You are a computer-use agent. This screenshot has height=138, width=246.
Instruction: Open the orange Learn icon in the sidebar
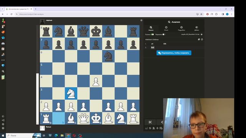click(3, 32)
